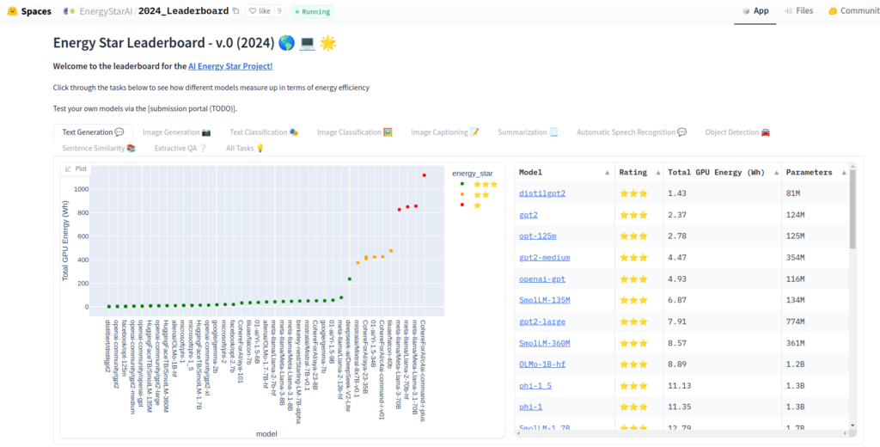The image size is (880, 447).
Task: Toggle two-star orange series in the legend
Action: [x=474, y=194]
